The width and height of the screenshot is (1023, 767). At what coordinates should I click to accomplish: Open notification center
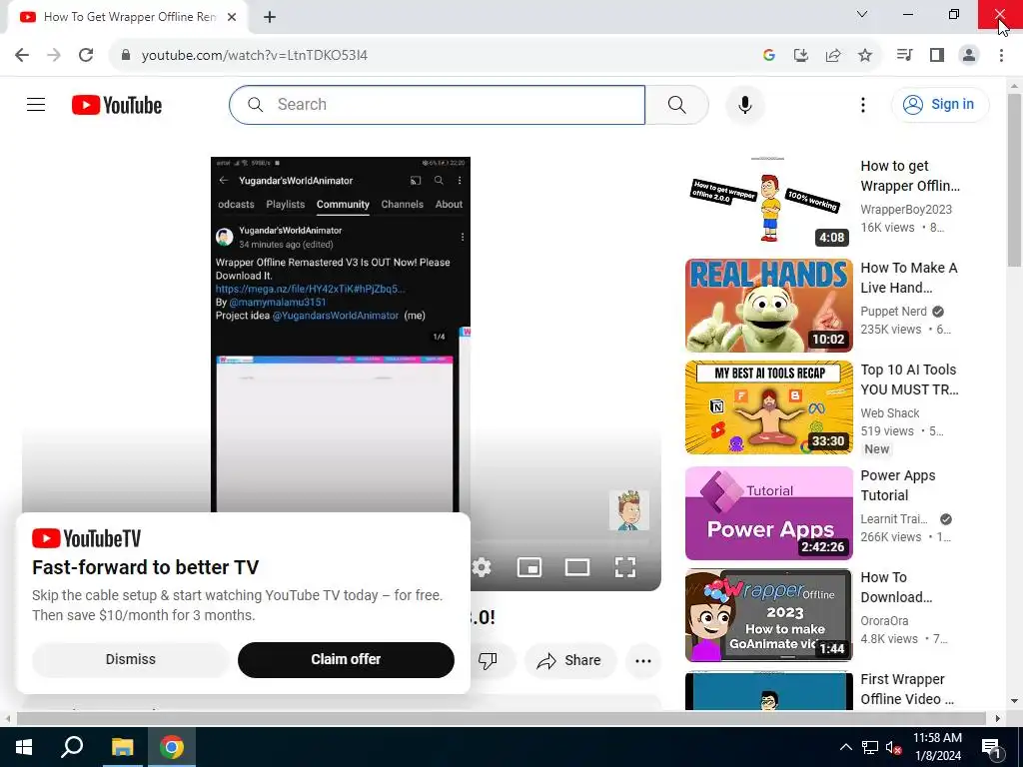point(992,747)
